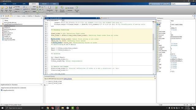
Task: Click the Advance icon
Action: 66,10
